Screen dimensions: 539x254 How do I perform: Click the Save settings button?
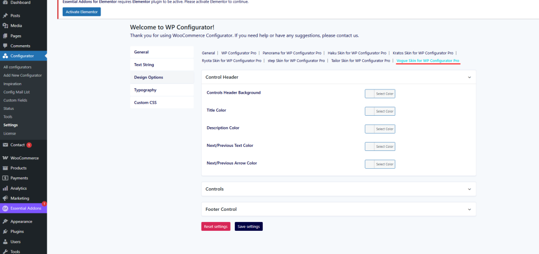248,227
